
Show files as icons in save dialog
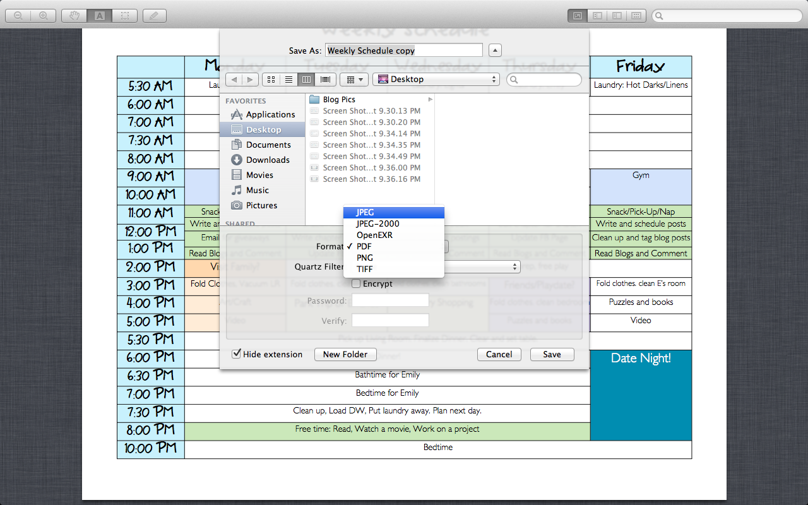[x=271, y=80]
